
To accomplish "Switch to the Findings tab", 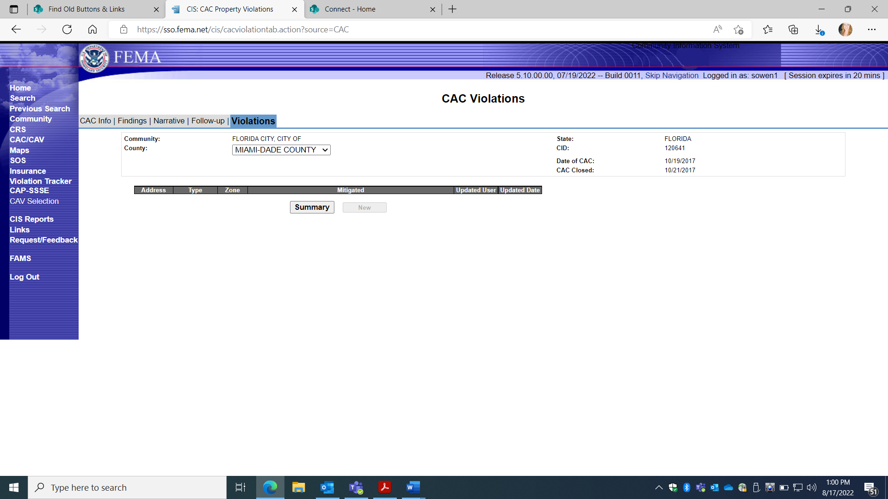I will click(132, 121).
